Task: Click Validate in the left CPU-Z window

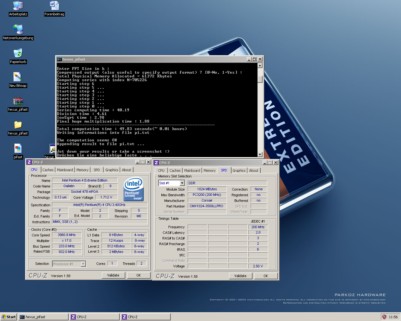Action: [x=113, y=275]
